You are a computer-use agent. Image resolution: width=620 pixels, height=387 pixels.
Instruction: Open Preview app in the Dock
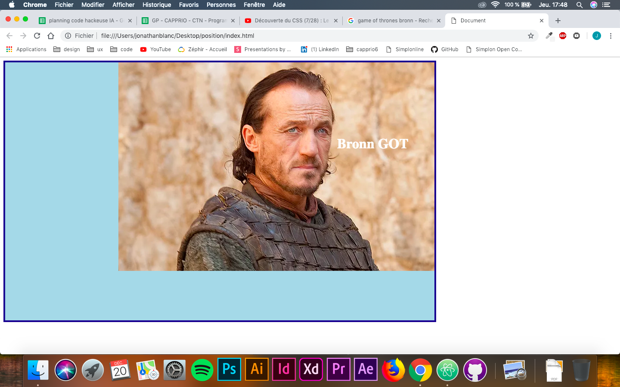[515, 370]
